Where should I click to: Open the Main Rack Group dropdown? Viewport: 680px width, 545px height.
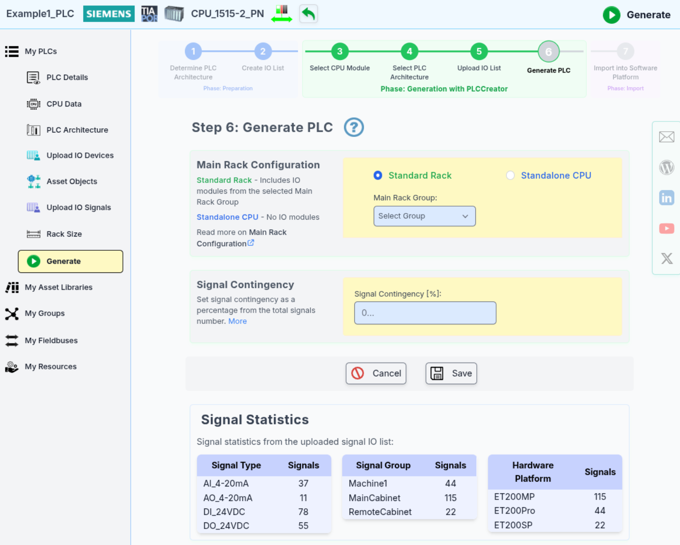424,216
